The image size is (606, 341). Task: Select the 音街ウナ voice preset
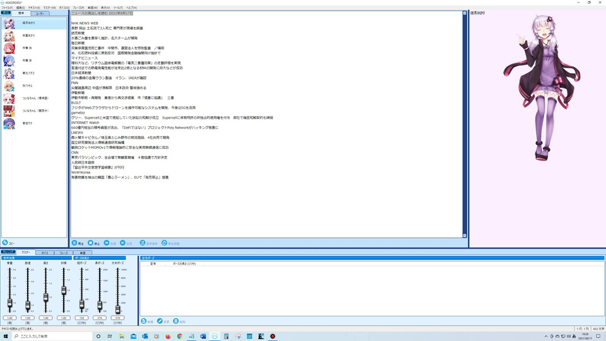pyautogui.click(x=34, y=123)
